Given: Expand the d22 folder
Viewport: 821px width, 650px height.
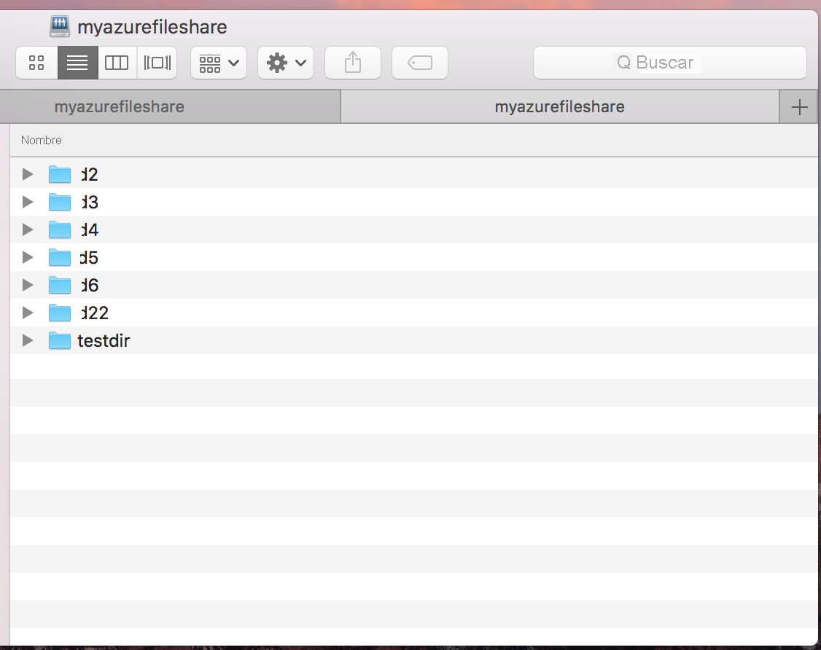Looking at the screenshot, I should click(28, 313).
